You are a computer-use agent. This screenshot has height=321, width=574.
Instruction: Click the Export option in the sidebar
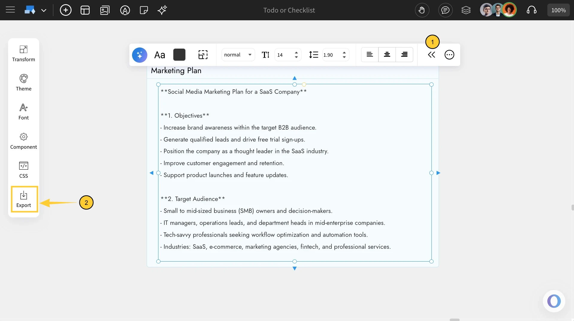pyautogui.click(x=24, y=199)
